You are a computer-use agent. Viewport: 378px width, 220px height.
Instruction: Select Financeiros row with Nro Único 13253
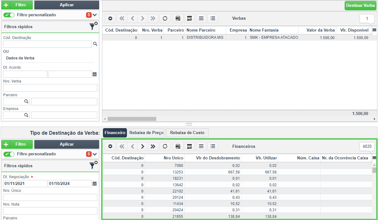tap(237, 172)
